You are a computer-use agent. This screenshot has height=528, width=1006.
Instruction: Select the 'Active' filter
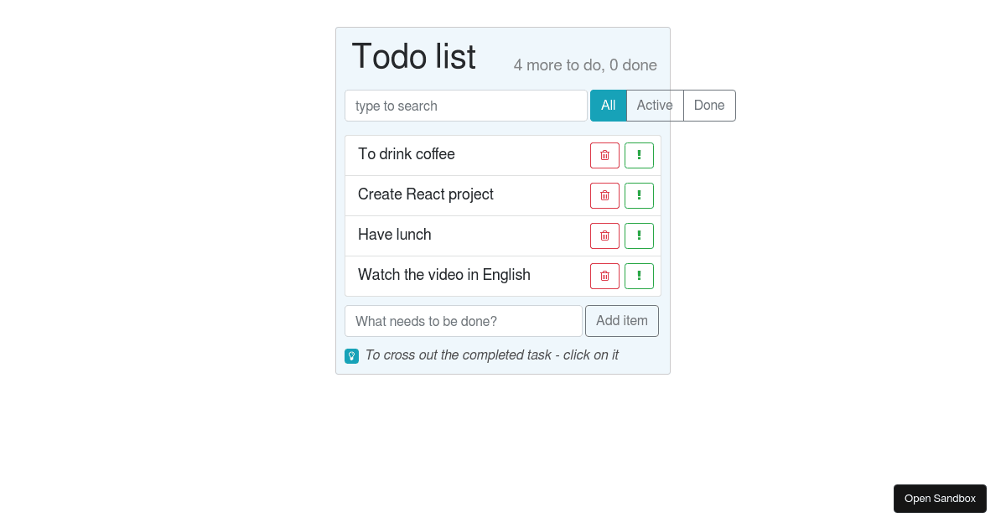655,105
